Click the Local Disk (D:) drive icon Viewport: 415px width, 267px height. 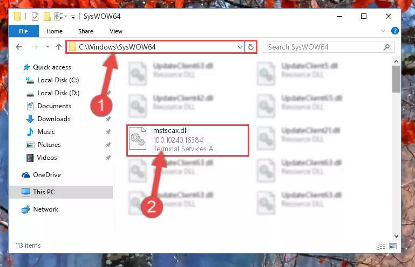click(x=30, y=94)
